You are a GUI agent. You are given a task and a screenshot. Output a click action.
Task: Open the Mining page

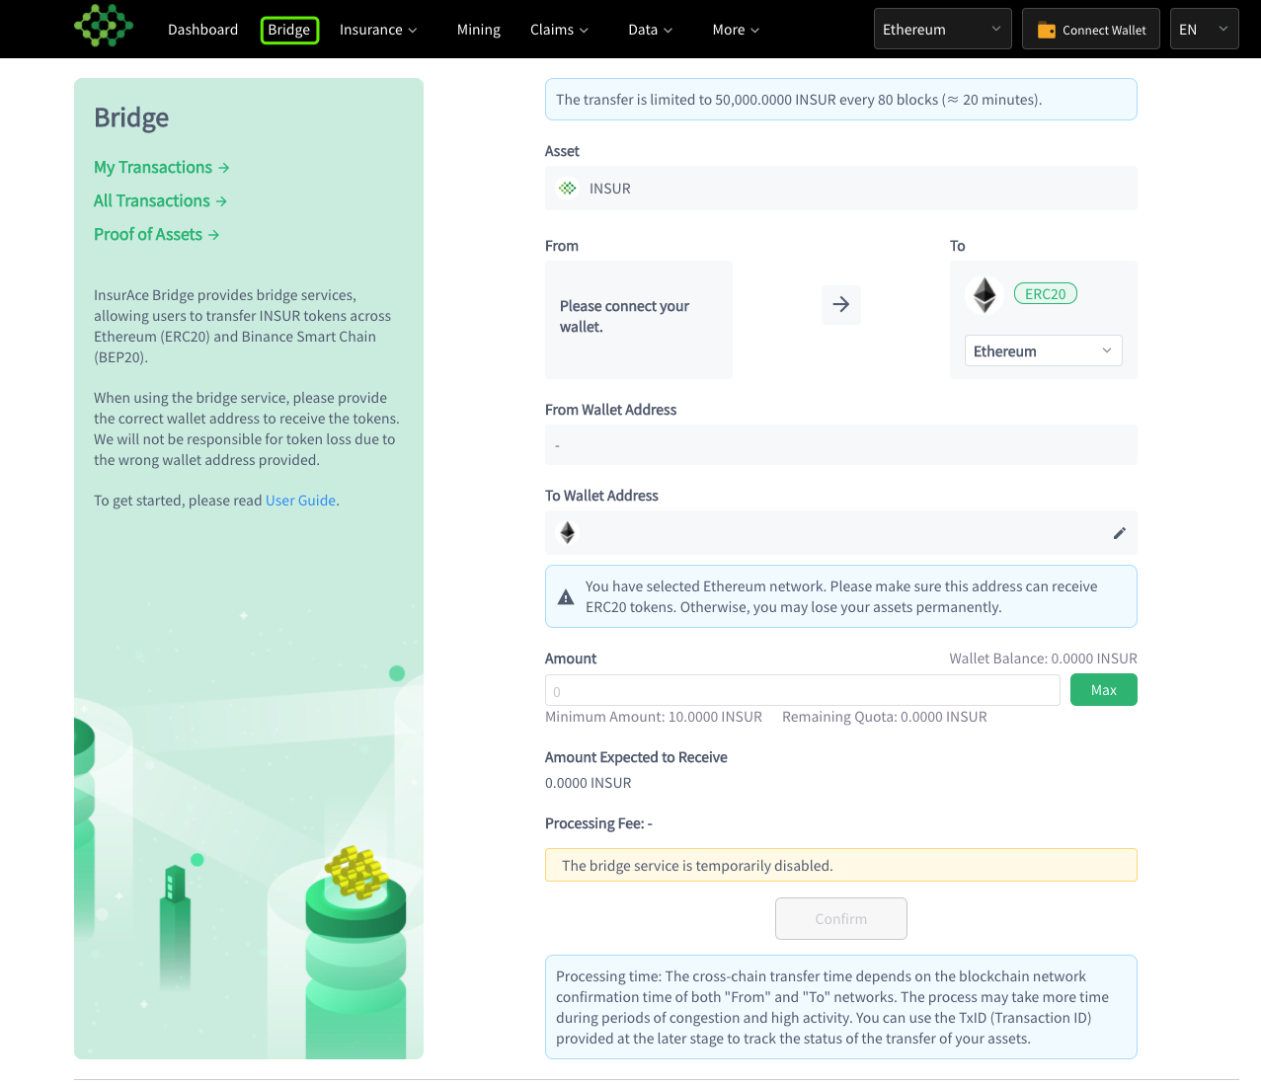(x=479, y=30)
